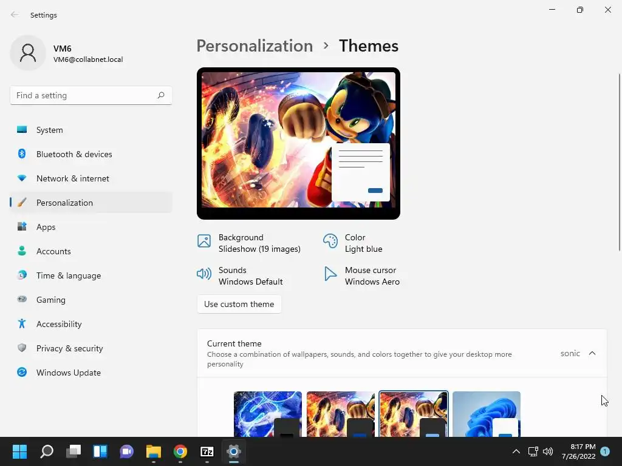Click the Use custom theme button
This screenshot has width=622, height=466.
coord(239,304)
